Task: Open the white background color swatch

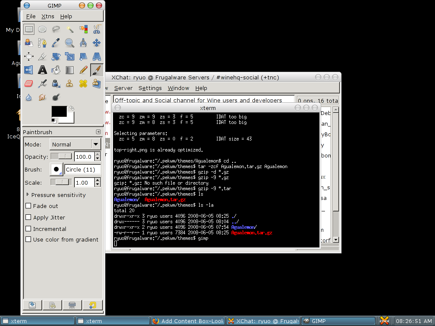Action: coord(71,119)
